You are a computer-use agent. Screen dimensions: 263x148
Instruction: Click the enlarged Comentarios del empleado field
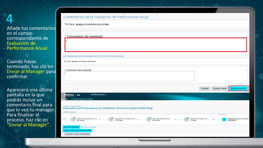pos(156,45)
